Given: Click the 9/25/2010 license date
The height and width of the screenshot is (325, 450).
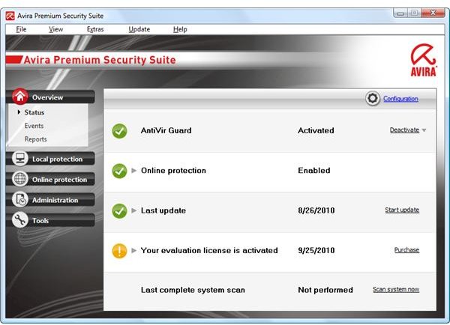Looking at the screenshot, I should click(316, 250).
